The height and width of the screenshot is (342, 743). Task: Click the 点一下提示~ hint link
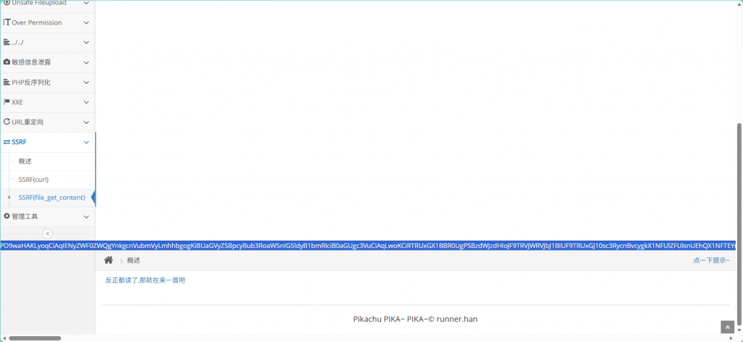711,260
